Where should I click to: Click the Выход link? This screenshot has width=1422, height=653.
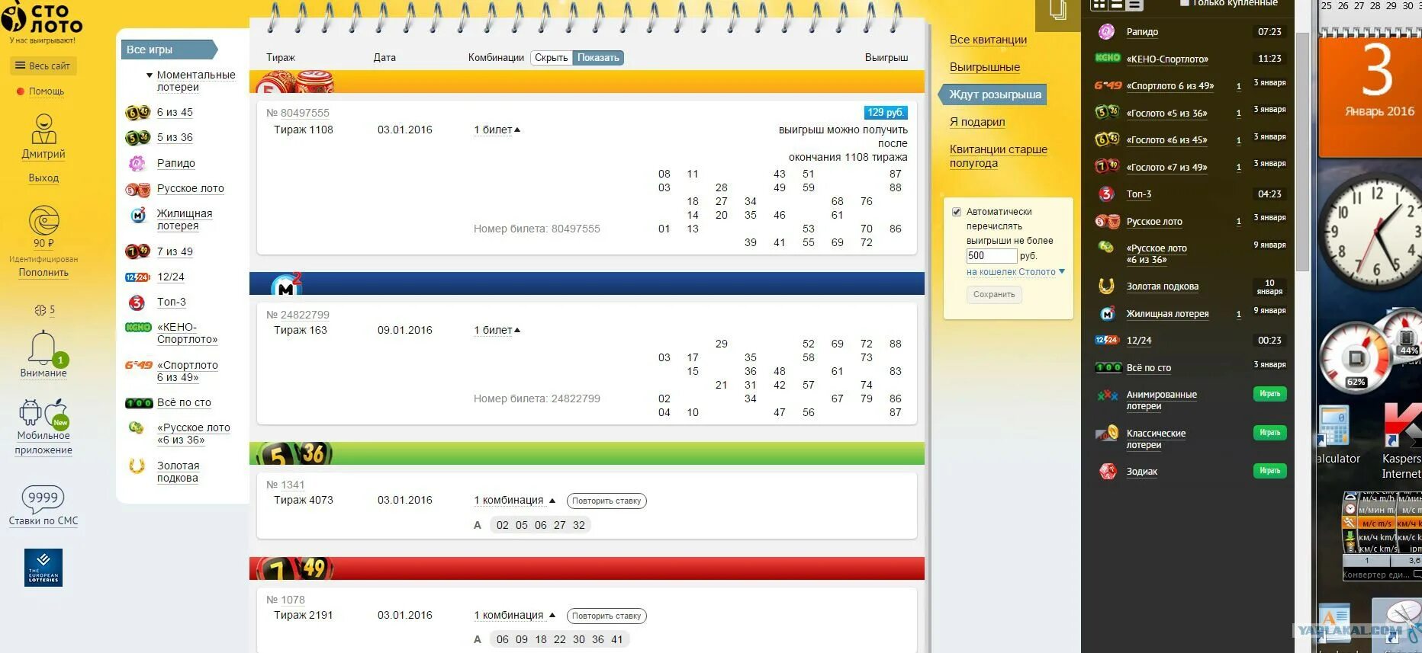(43, 178)
